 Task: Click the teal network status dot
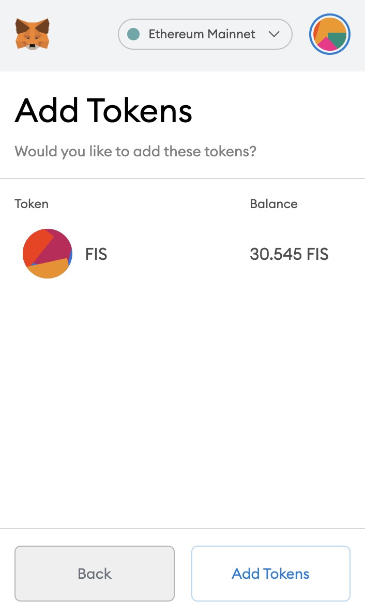pos(133,34)
